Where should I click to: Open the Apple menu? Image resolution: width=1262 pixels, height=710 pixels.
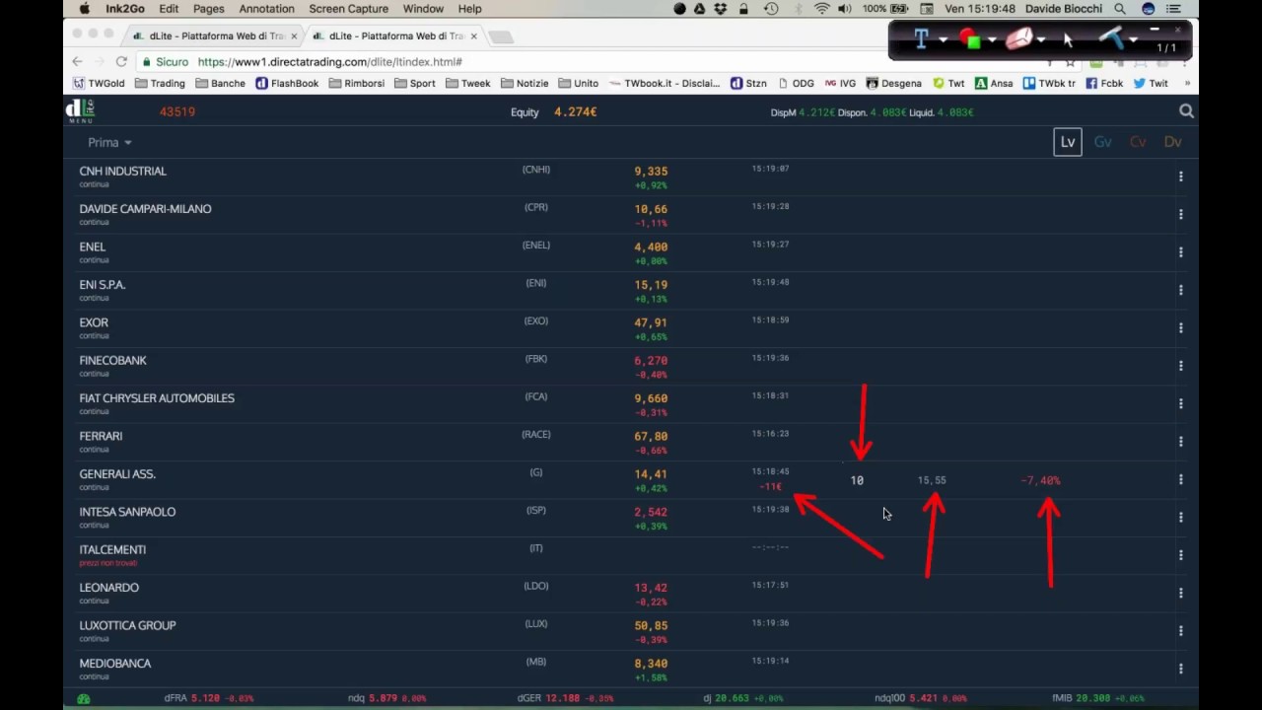[x=84, y=9]
